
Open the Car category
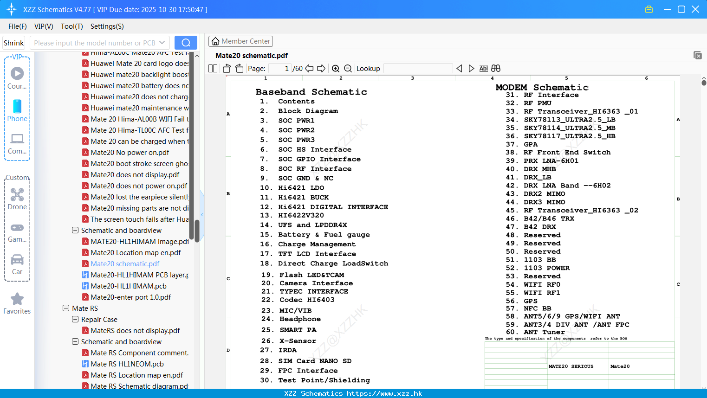coord(17,264)
